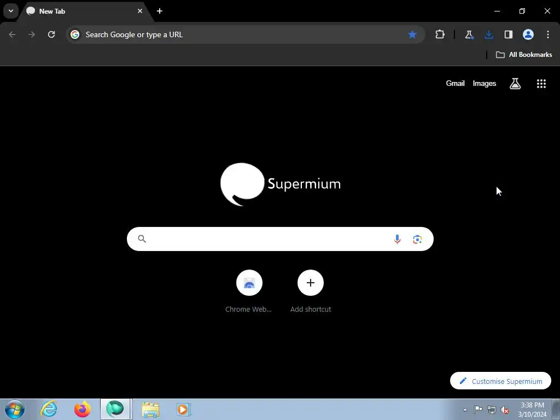
Task: Open the Windows Start menu
Action: [x=15, y=409]
